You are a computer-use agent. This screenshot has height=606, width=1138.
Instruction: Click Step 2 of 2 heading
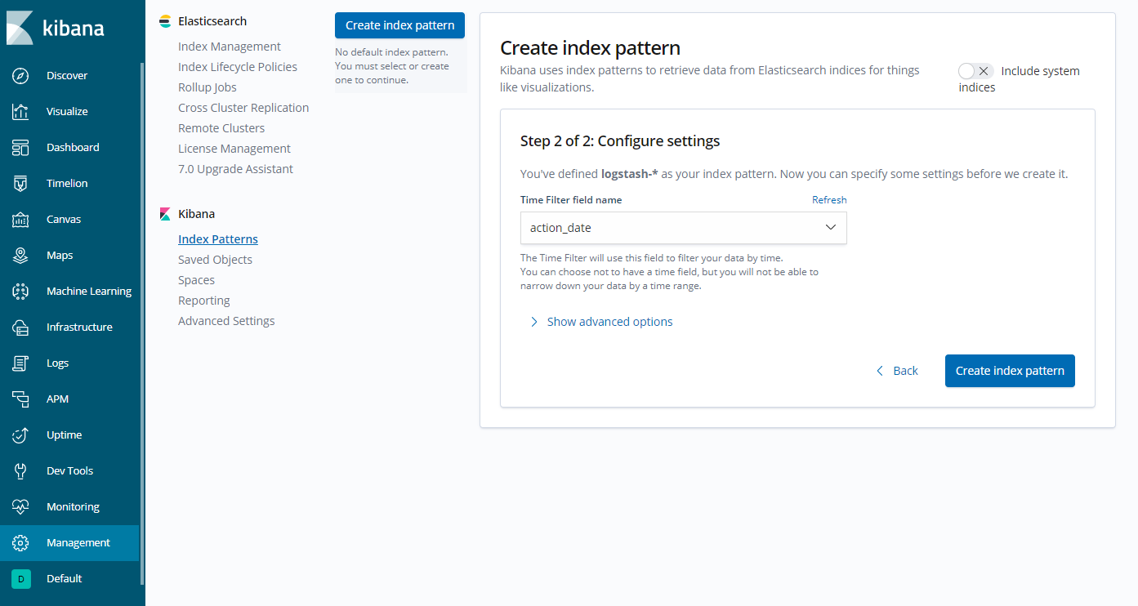point(620,141)
